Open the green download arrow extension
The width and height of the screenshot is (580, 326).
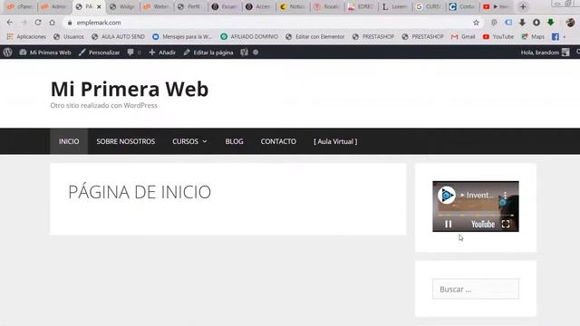[x=550, y=23]
